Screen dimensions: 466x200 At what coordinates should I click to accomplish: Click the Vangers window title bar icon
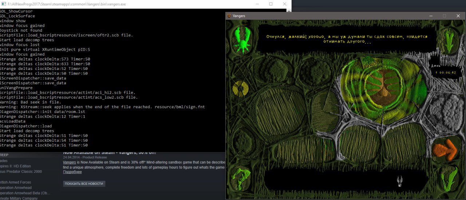(x=229, y=16)
